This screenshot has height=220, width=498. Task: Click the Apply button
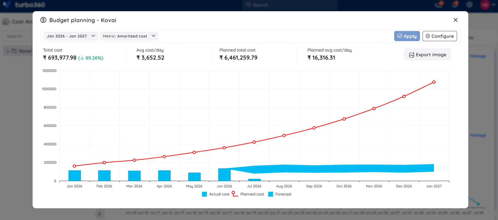coord(407,36)
